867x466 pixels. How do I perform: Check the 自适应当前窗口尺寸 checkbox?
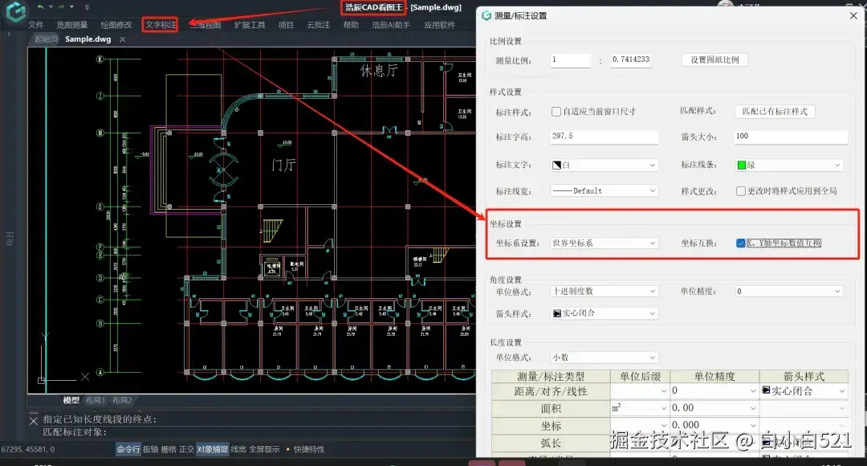pos(556,112)
